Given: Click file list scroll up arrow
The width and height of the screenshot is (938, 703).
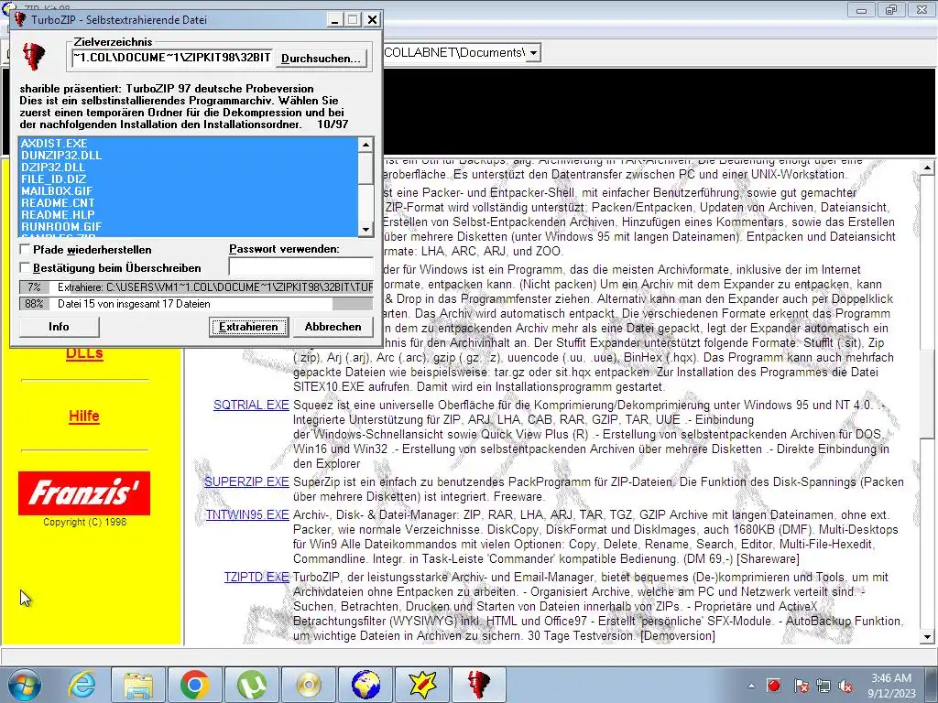Looking at the screenshot, I should tap(365, 144).
